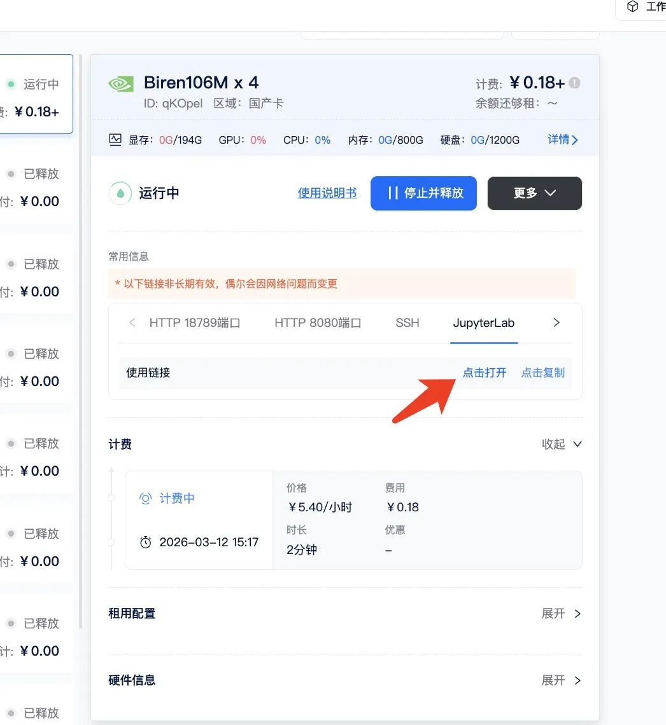Click the instance ID qKOpel text
This screenshot has height=725, width=666.
click(173, 103)
